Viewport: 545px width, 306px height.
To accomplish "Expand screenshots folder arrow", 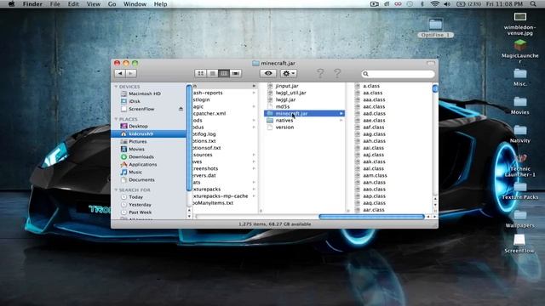I will pyautogui.click(x=254, y=168).
